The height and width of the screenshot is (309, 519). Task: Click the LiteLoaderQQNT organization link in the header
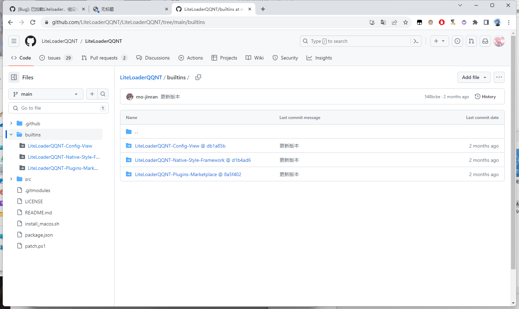coord(60,41)
